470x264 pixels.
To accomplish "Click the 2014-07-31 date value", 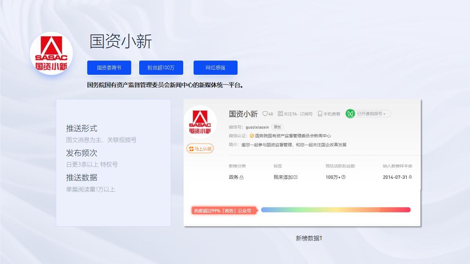I will pyautogui.click(x=395, y=177).
